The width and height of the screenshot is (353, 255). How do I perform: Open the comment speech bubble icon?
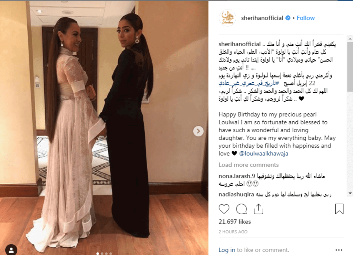[x=241, y=209]
